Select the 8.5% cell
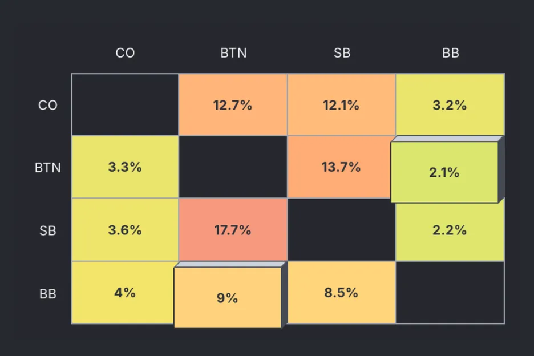The width and height of the screenshot is (534, 356). pos(341,293)
